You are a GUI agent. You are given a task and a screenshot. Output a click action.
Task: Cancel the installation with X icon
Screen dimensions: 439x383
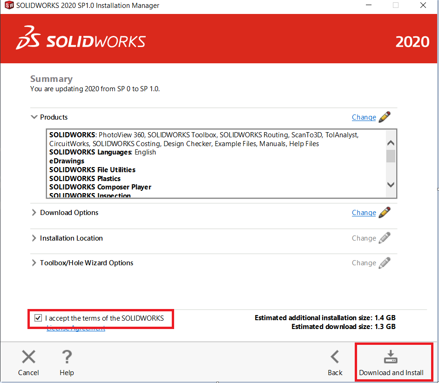tap(28, 363)
